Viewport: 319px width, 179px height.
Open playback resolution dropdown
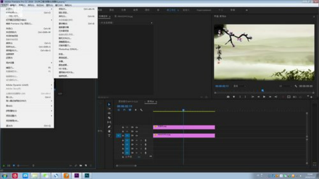[286, 86]
